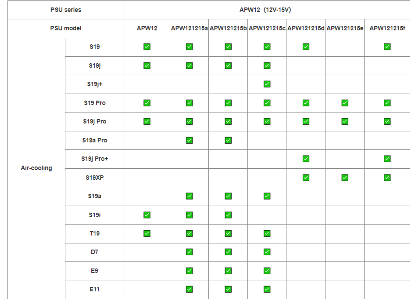Click T19 checkmark under APW121215c

pos(267,233)
